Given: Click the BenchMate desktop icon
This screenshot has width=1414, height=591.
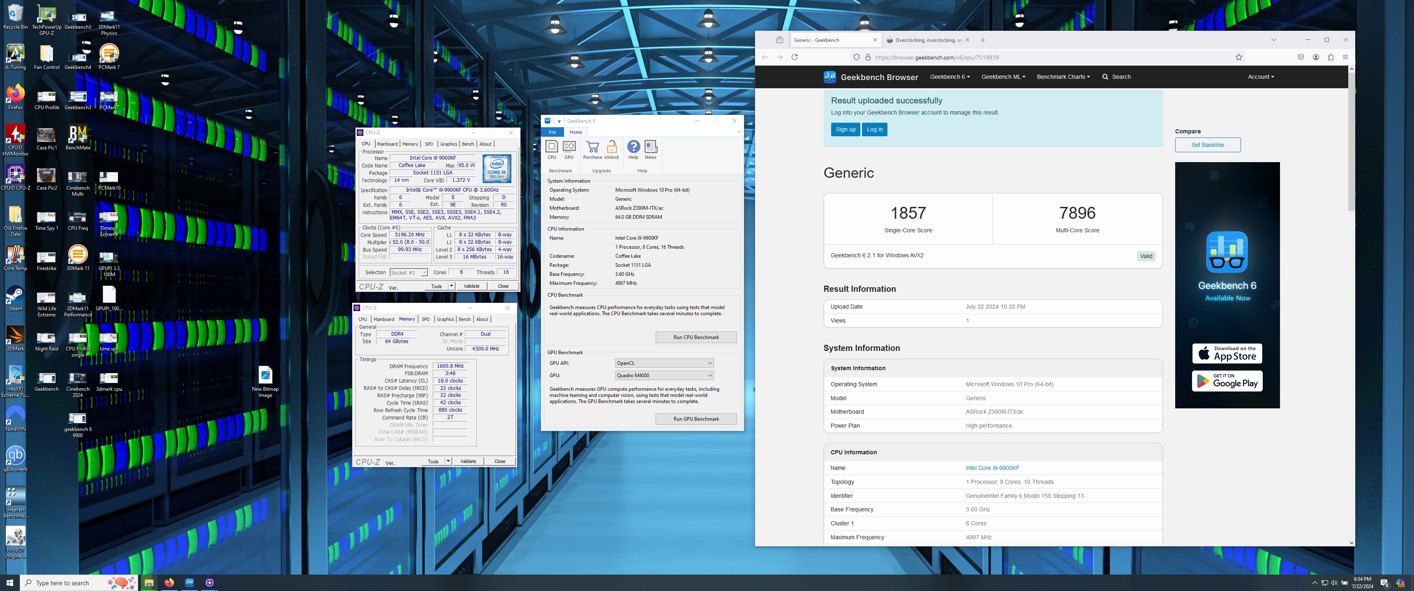Looking at the screenshot, I should (78, 137).
